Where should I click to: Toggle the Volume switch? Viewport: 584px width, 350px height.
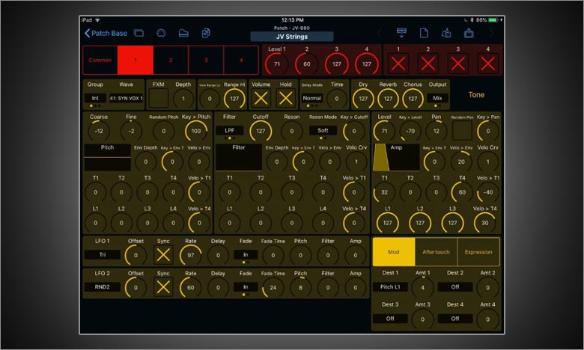pos(261,99)
